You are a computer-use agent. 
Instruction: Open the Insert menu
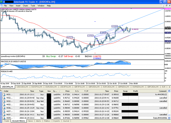click(x=18, y=6)
